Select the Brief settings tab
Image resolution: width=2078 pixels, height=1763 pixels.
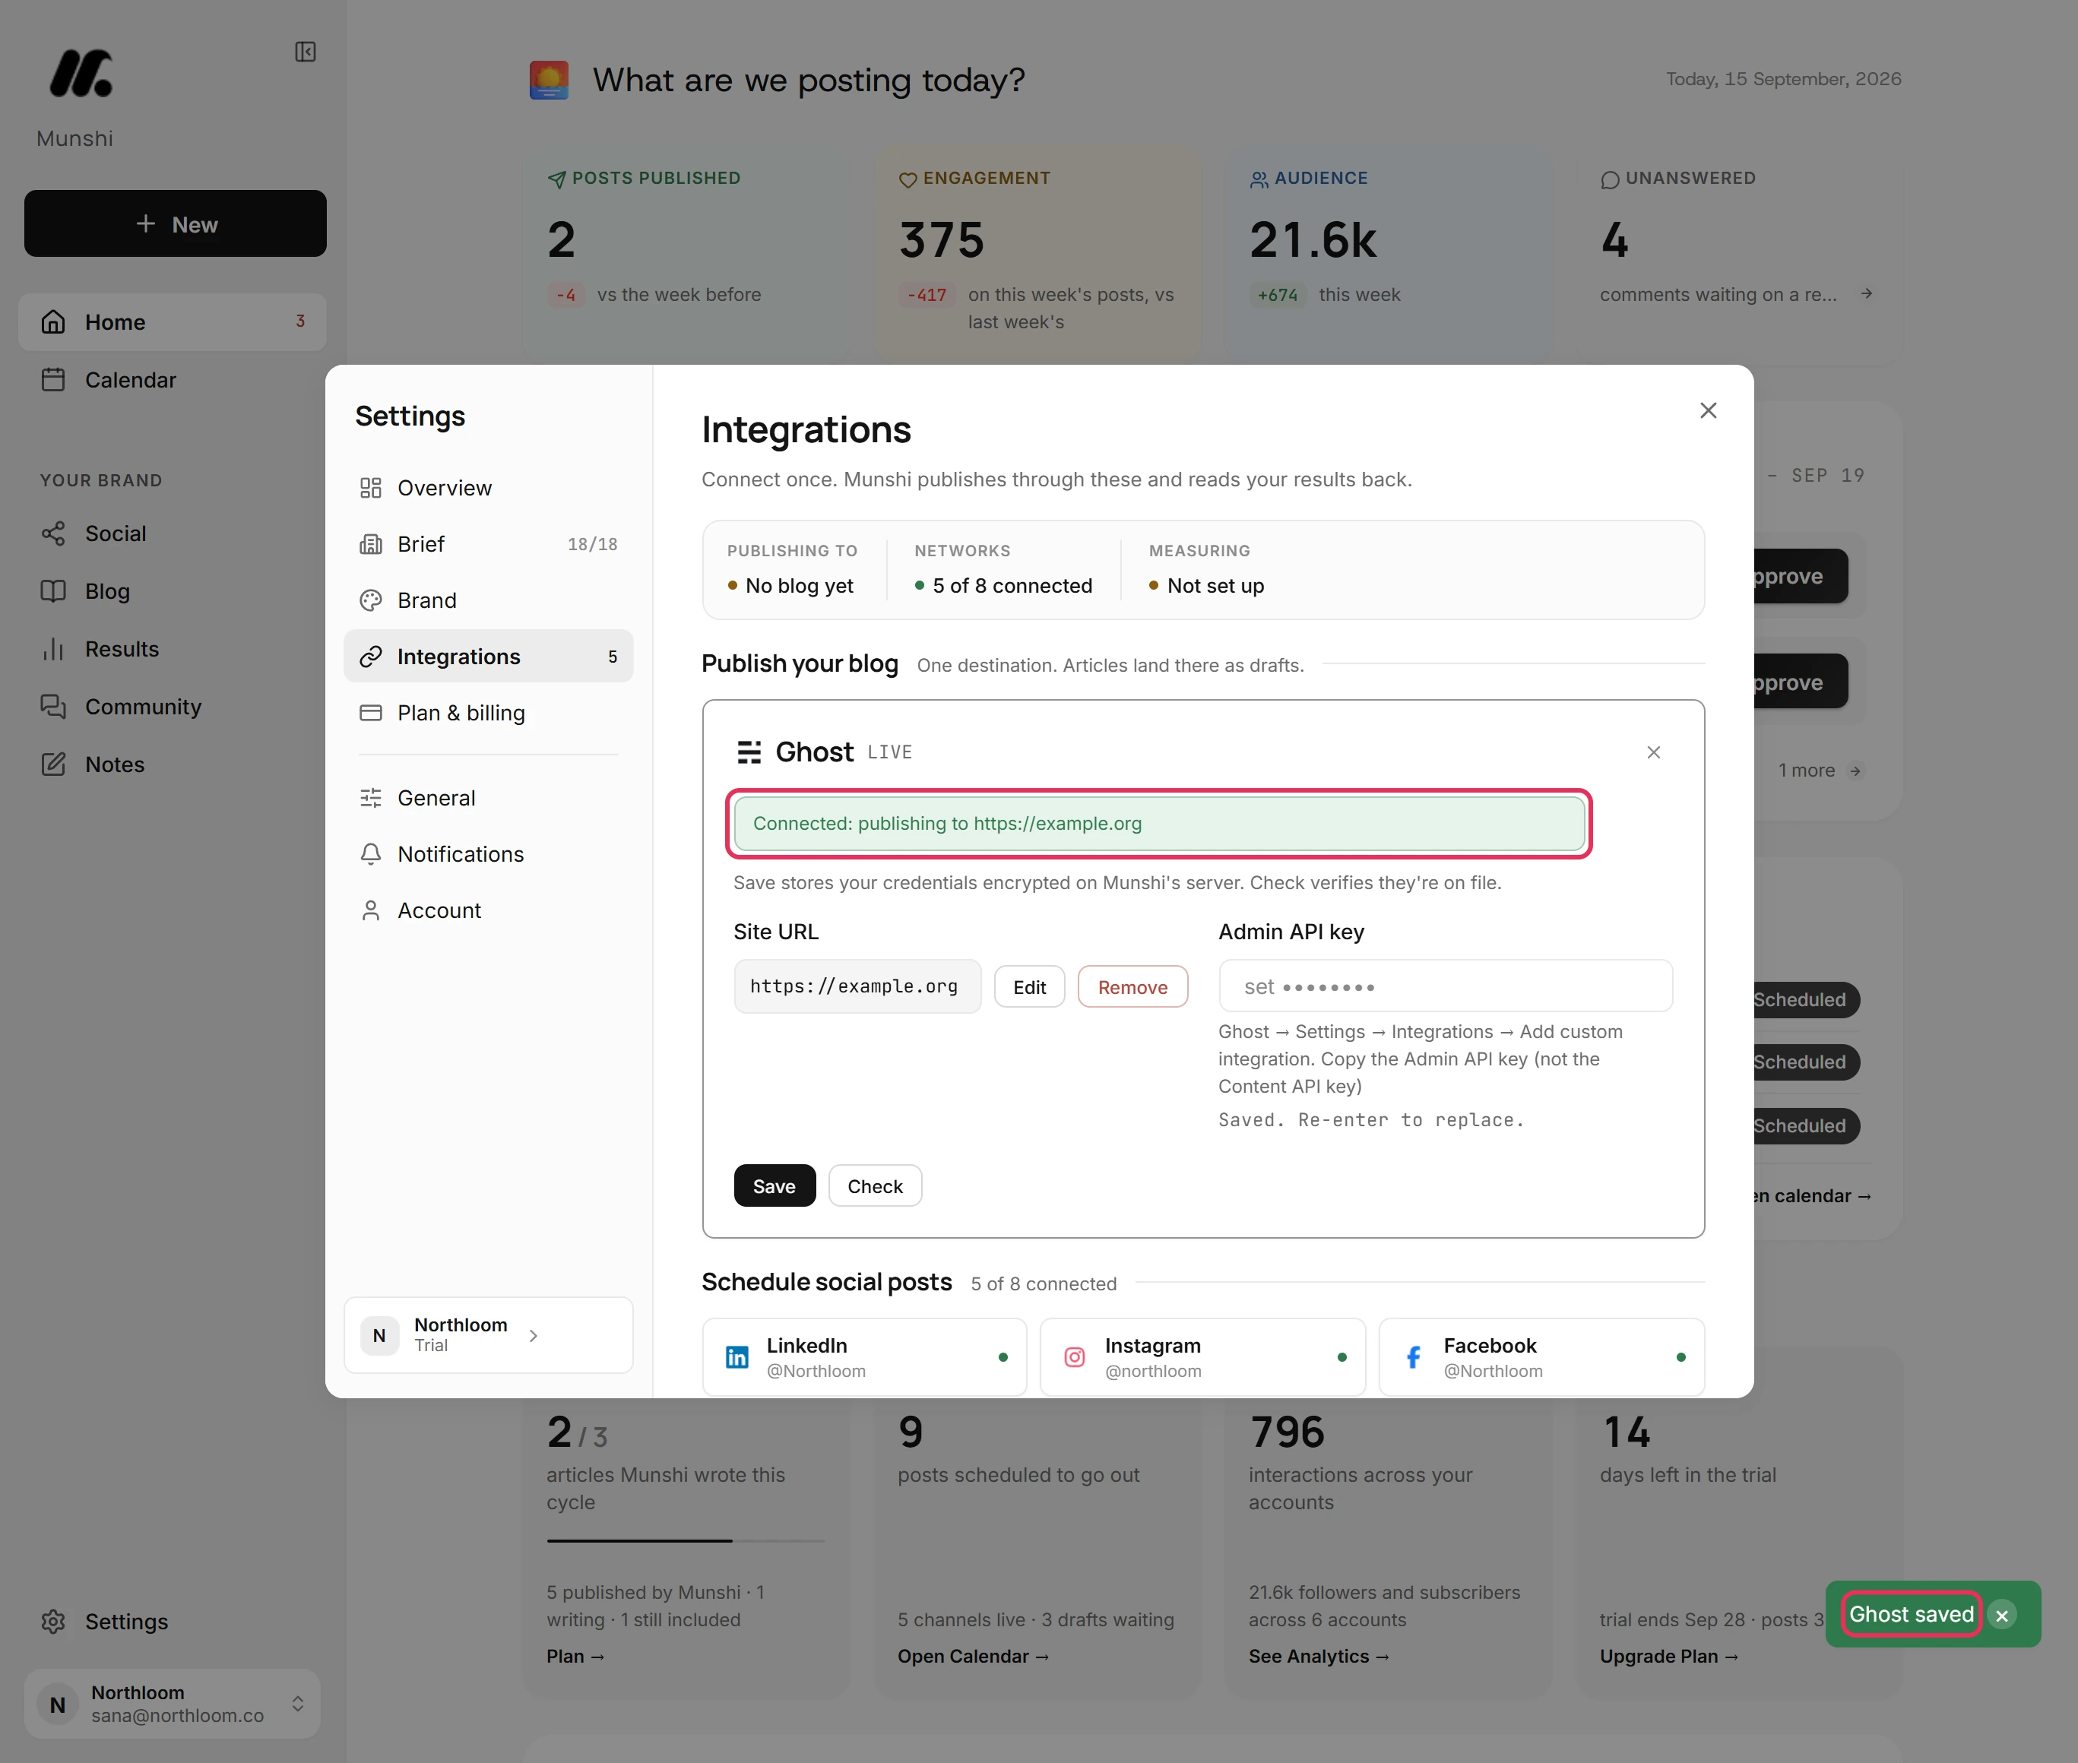point(488,543)
